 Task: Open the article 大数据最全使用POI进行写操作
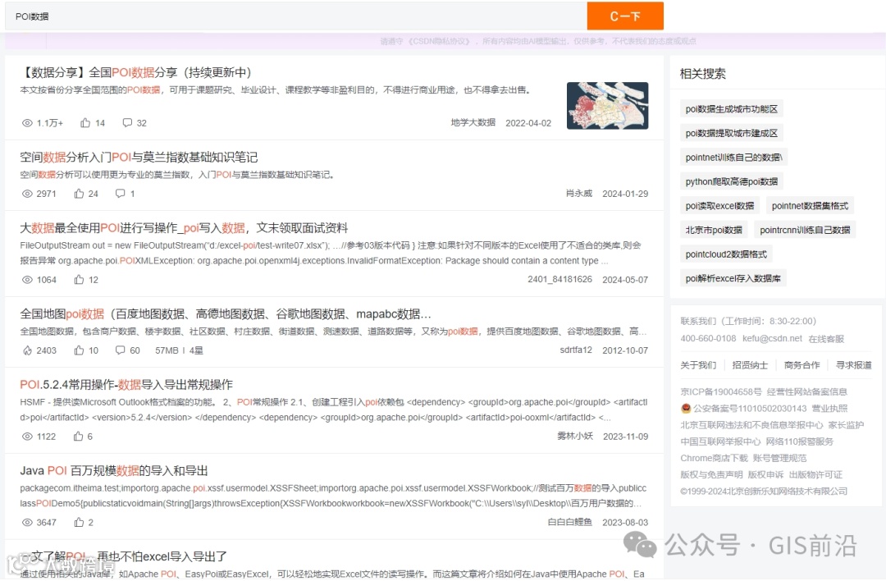point(184,228)
